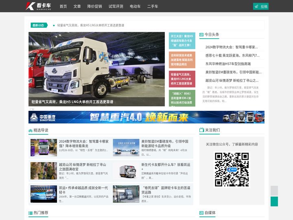
Task: Open article 奥铃智蓝EM重磅发布 in 精选导读
Action: [x=165, y=143]
